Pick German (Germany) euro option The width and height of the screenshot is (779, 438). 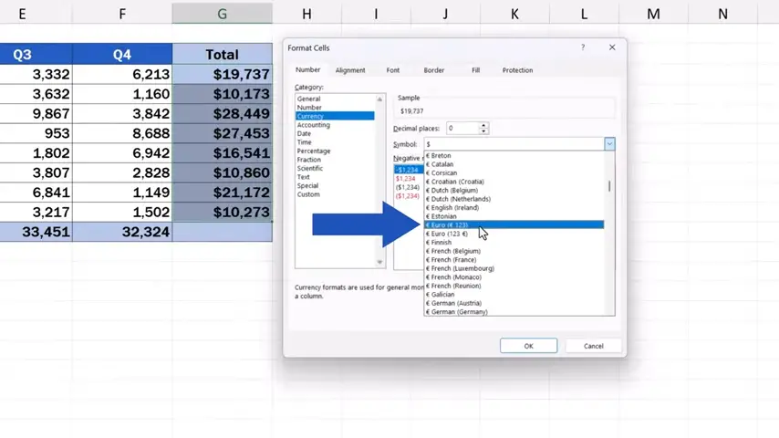462,312
